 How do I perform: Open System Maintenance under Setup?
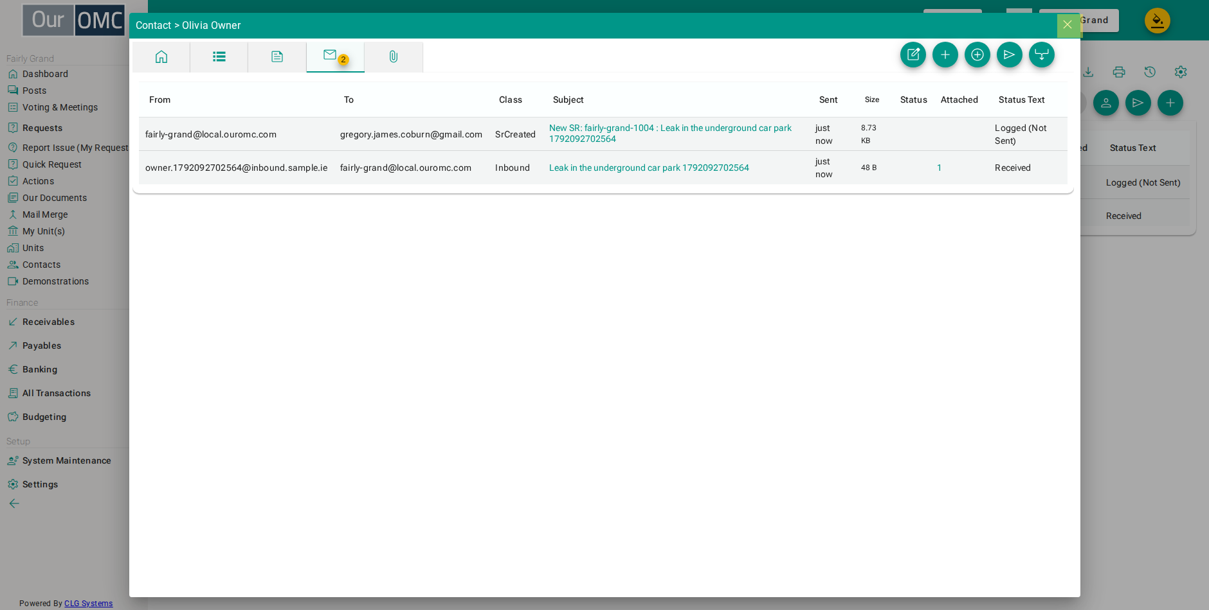pyautogui.click(x=66, y=460)
